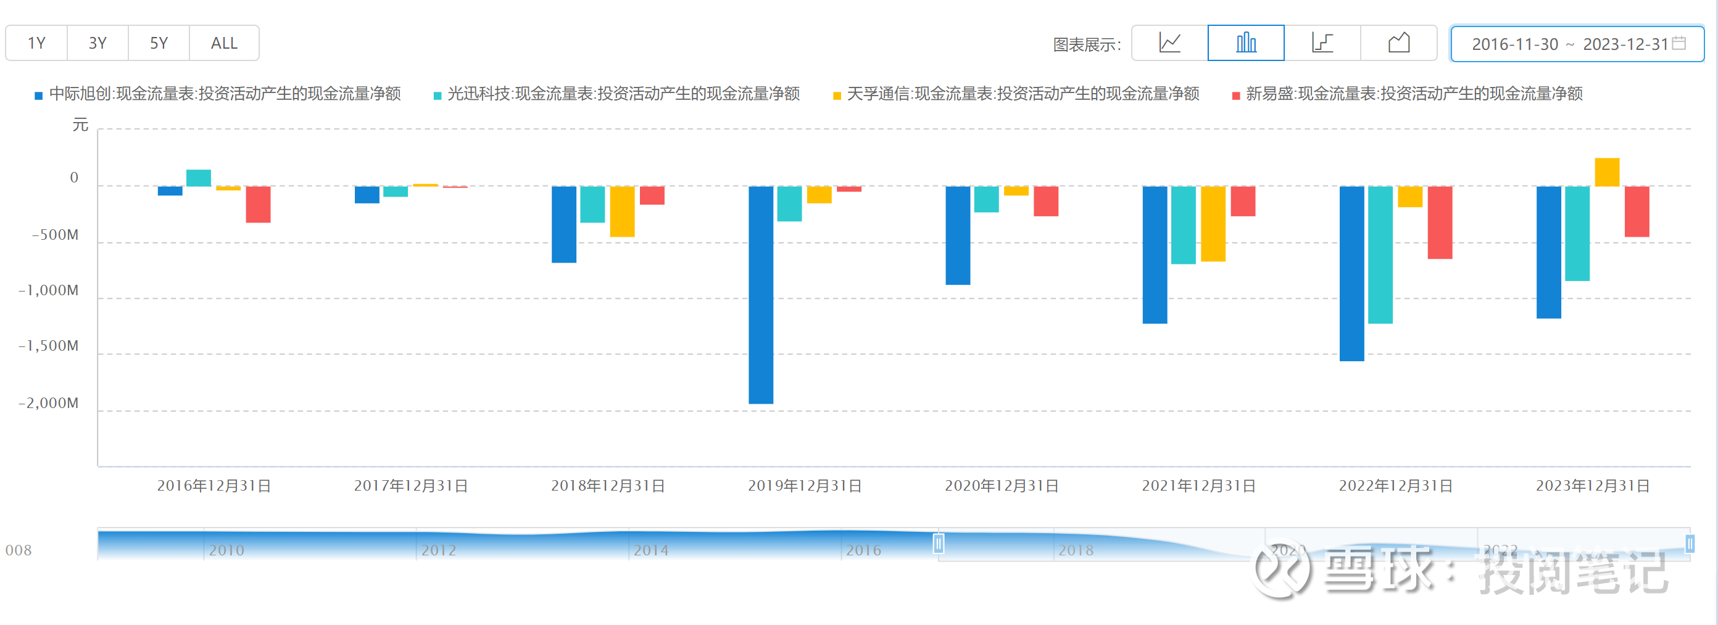Click the 2012 mark on the timeline navigator
1718x625 pixels.
(x=439, y=550)
